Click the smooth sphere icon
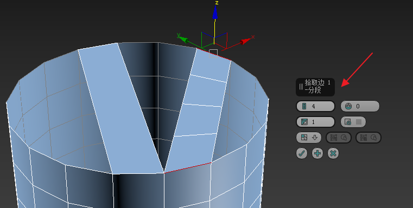Viewport: 413px width, 208px height. (348, 106)
